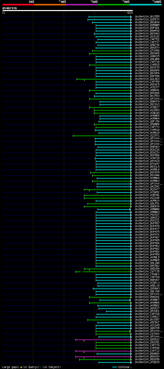Select the UniRef100_B0FM70 label
This screenshot has height=369, width=164.
pos(147,235)
